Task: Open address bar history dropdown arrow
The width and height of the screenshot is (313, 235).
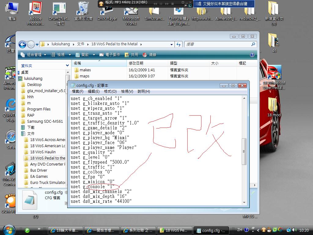Action: pos(171,44)
